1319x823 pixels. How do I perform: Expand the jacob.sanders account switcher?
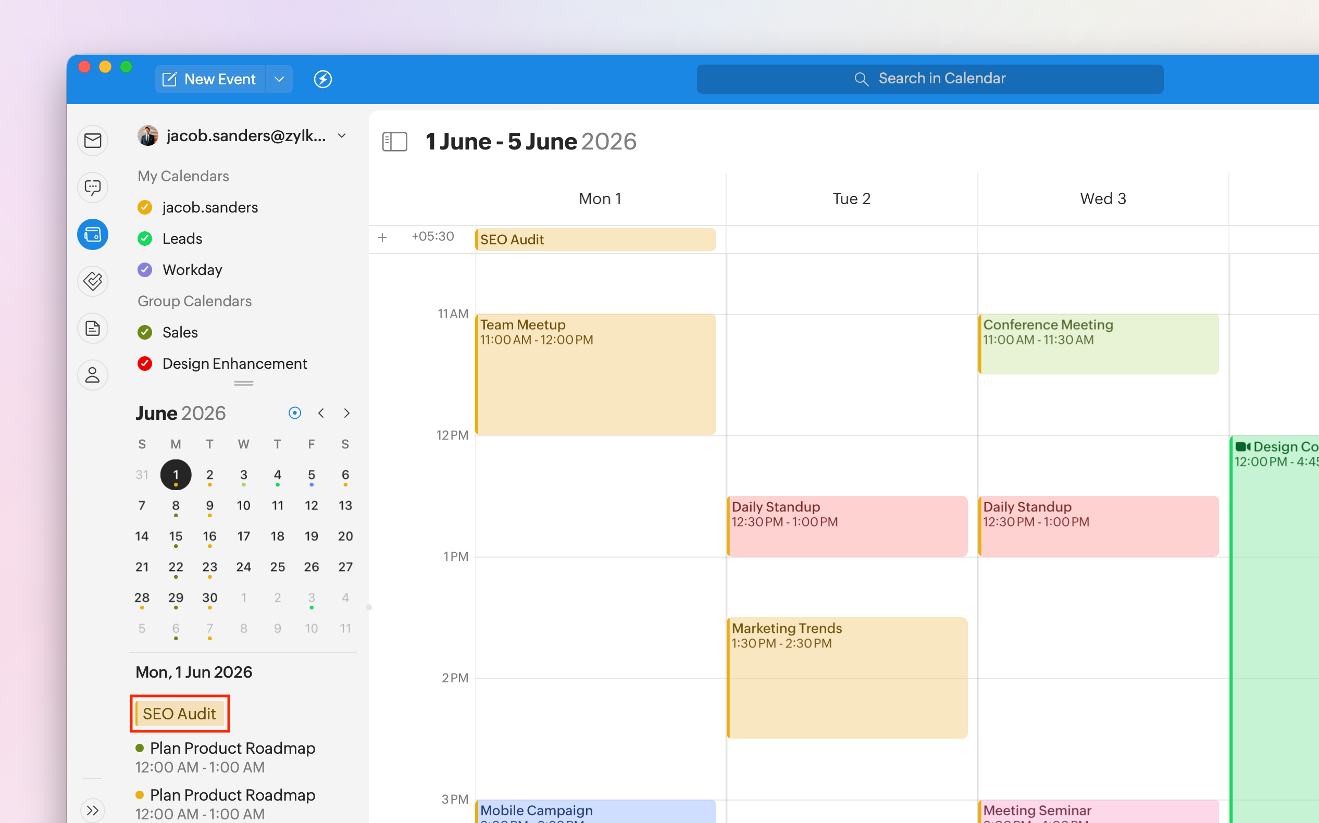(x=342, y=135)
